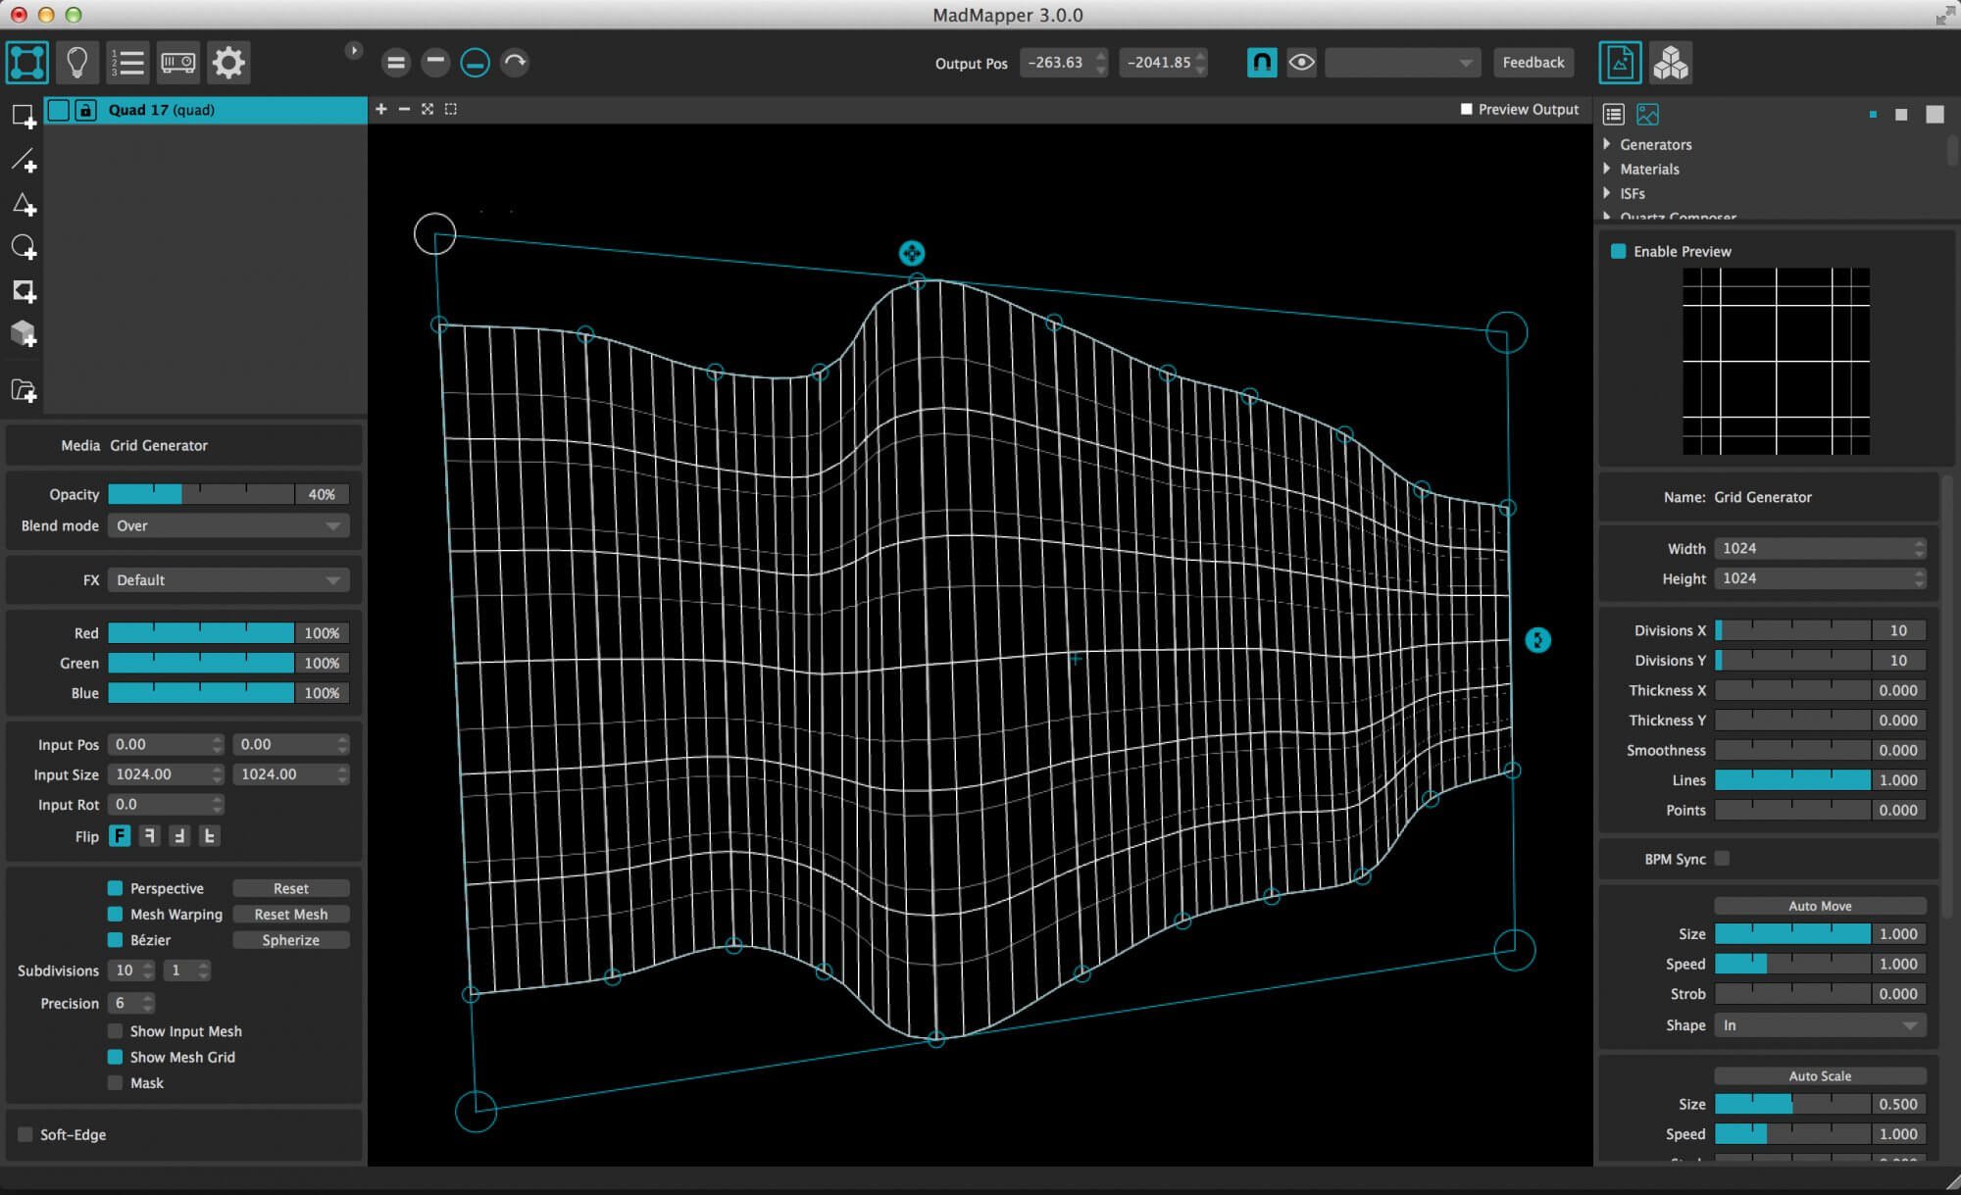Open the Shape dropdown set to In
The width and height of the screenshot is (1961, 1195).
coord(1819,1025)
